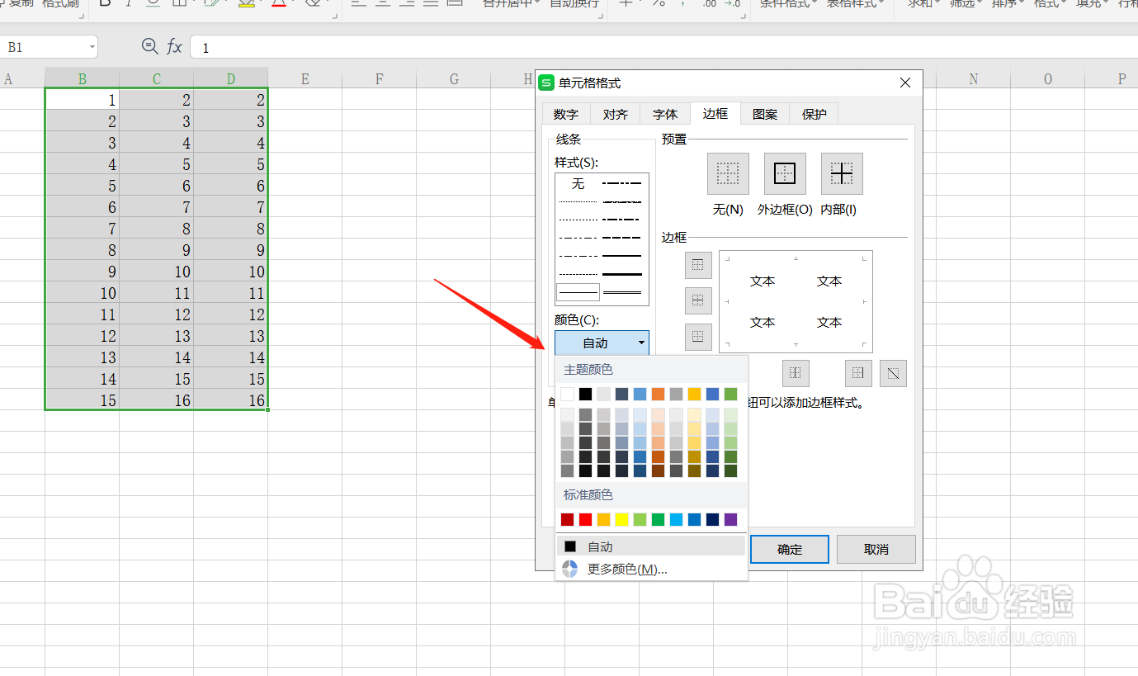Select 无 in the line style list
Screen dimensions: 1138x676
(578, 183)
